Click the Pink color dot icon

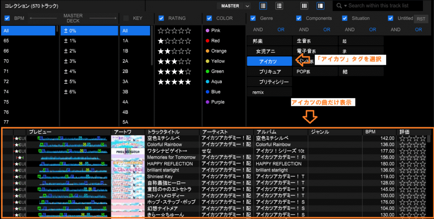tap(207, 31)
